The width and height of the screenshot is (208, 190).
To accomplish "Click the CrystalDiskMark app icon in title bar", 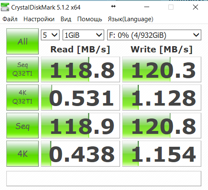I will 5,7.
